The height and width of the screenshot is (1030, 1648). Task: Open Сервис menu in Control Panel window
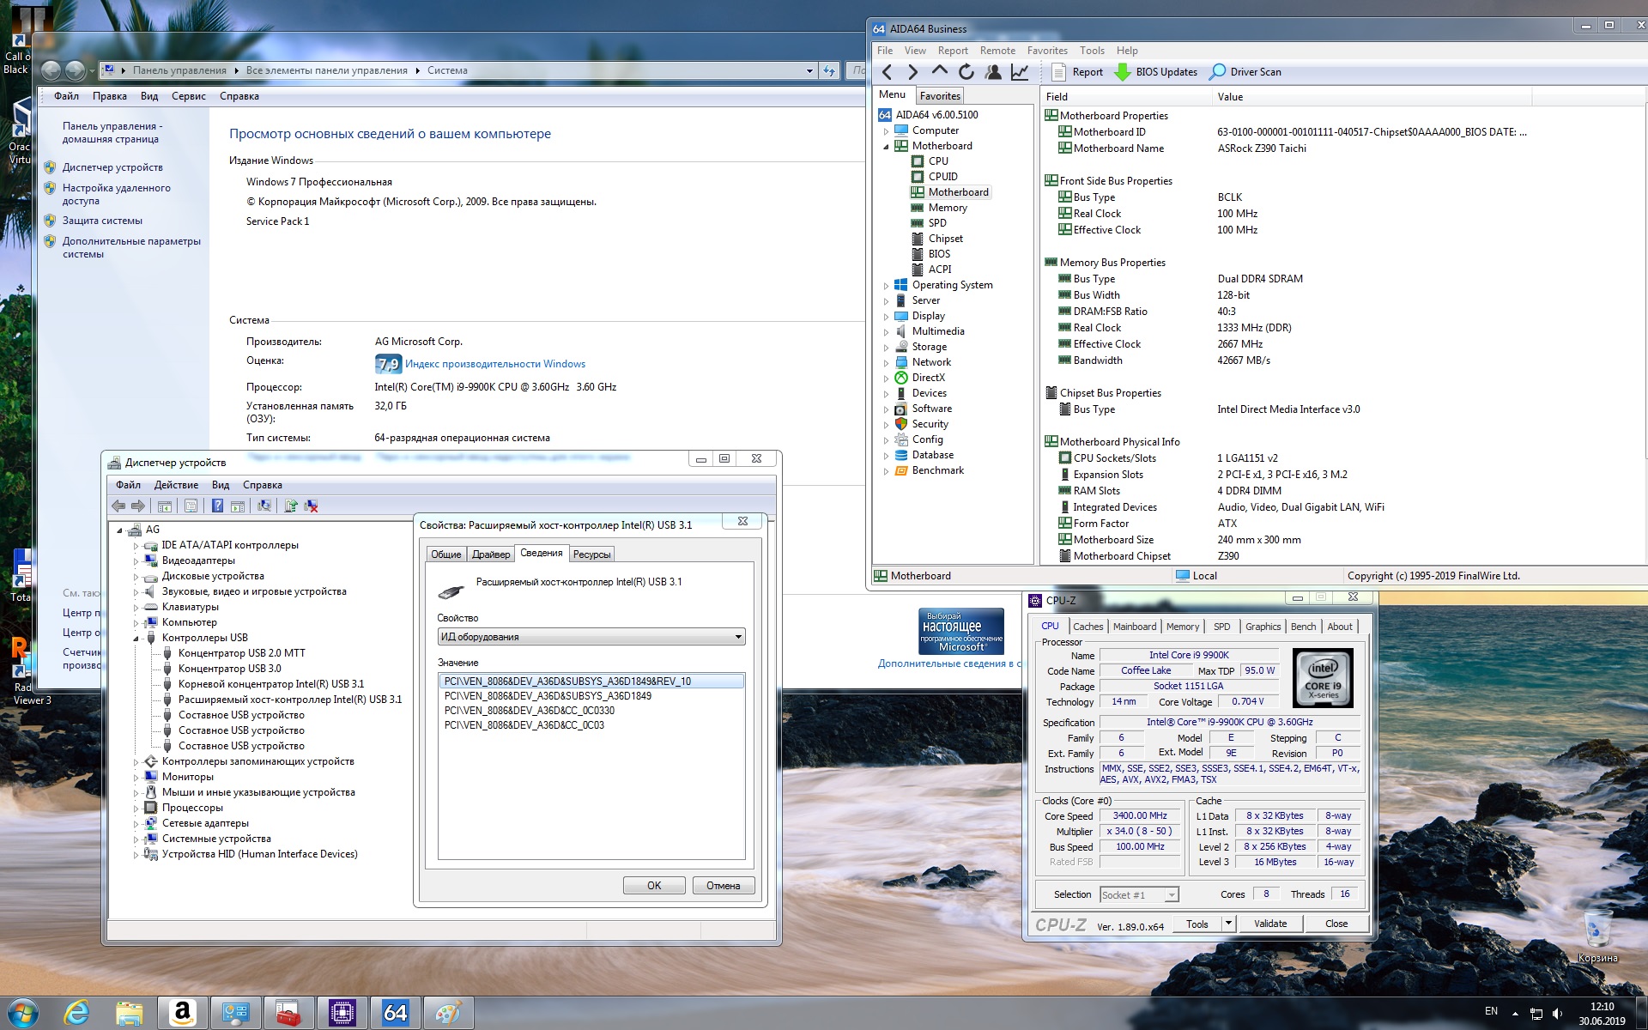pyautogui.click(x=188, y=96)
